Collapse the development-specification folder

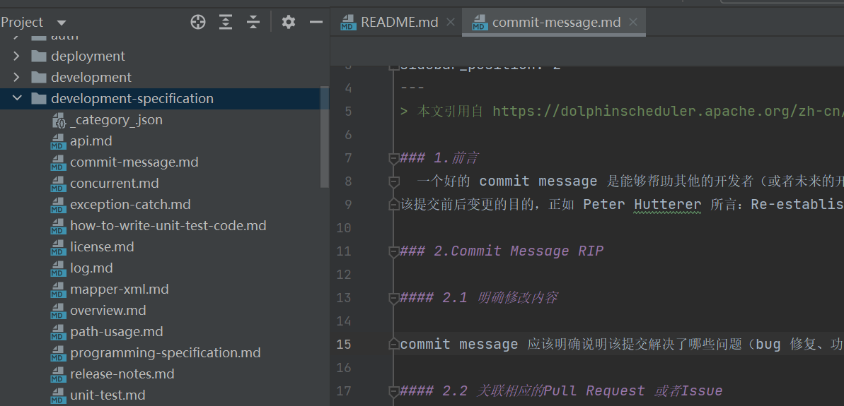pos(17,98)
